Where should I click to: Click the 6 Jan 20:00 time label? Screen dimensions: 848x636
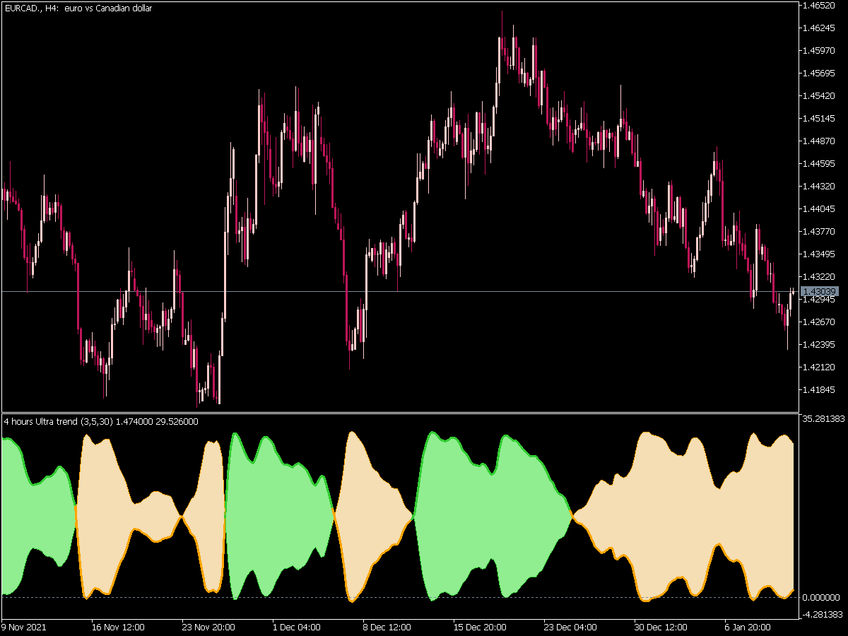point(748,627)
